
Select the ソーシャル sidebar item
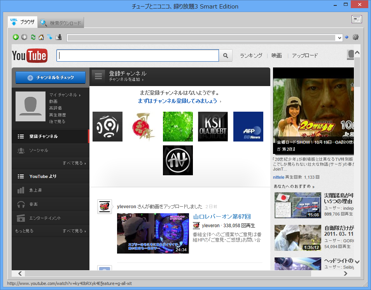pos(51,150)
